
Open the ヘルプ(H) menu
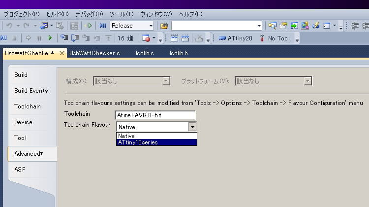(x=190, y=14)
